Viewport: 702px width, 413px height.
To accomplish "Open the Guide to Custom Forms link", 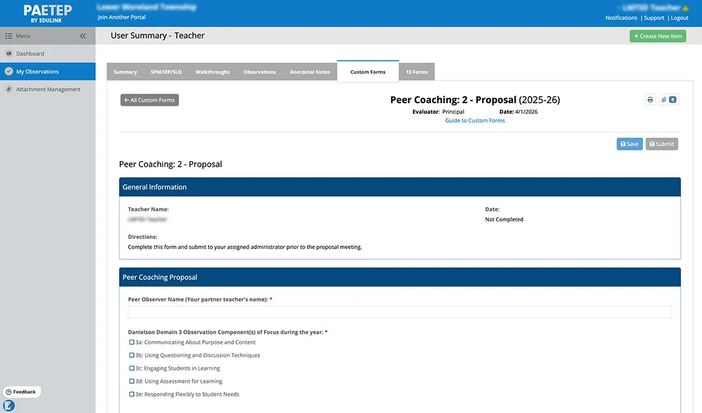I will point(474,121).
